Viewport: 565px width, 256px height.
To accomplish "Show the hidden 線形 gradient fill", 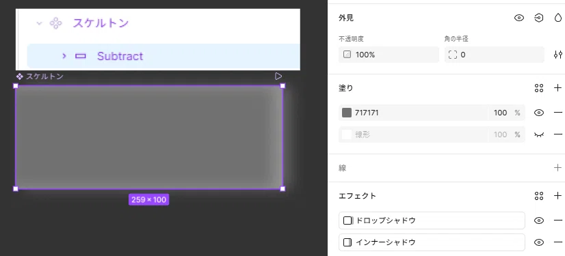I will tap(539, 134).
